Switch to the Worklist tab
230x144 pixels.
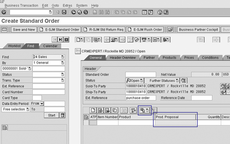pos(14,46)
